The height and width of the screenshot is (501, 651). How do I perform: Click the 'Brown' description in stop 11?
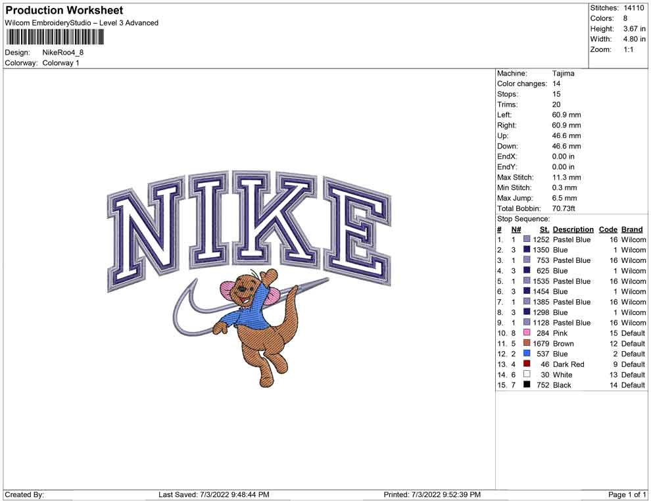(x=564, y=343)
